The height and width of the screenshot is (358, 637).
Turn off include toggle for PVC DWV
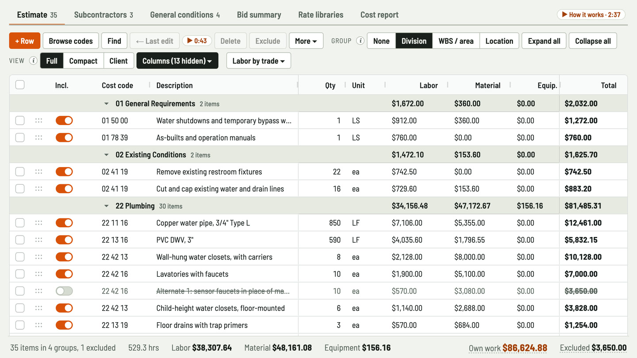(x=64, y=240)
